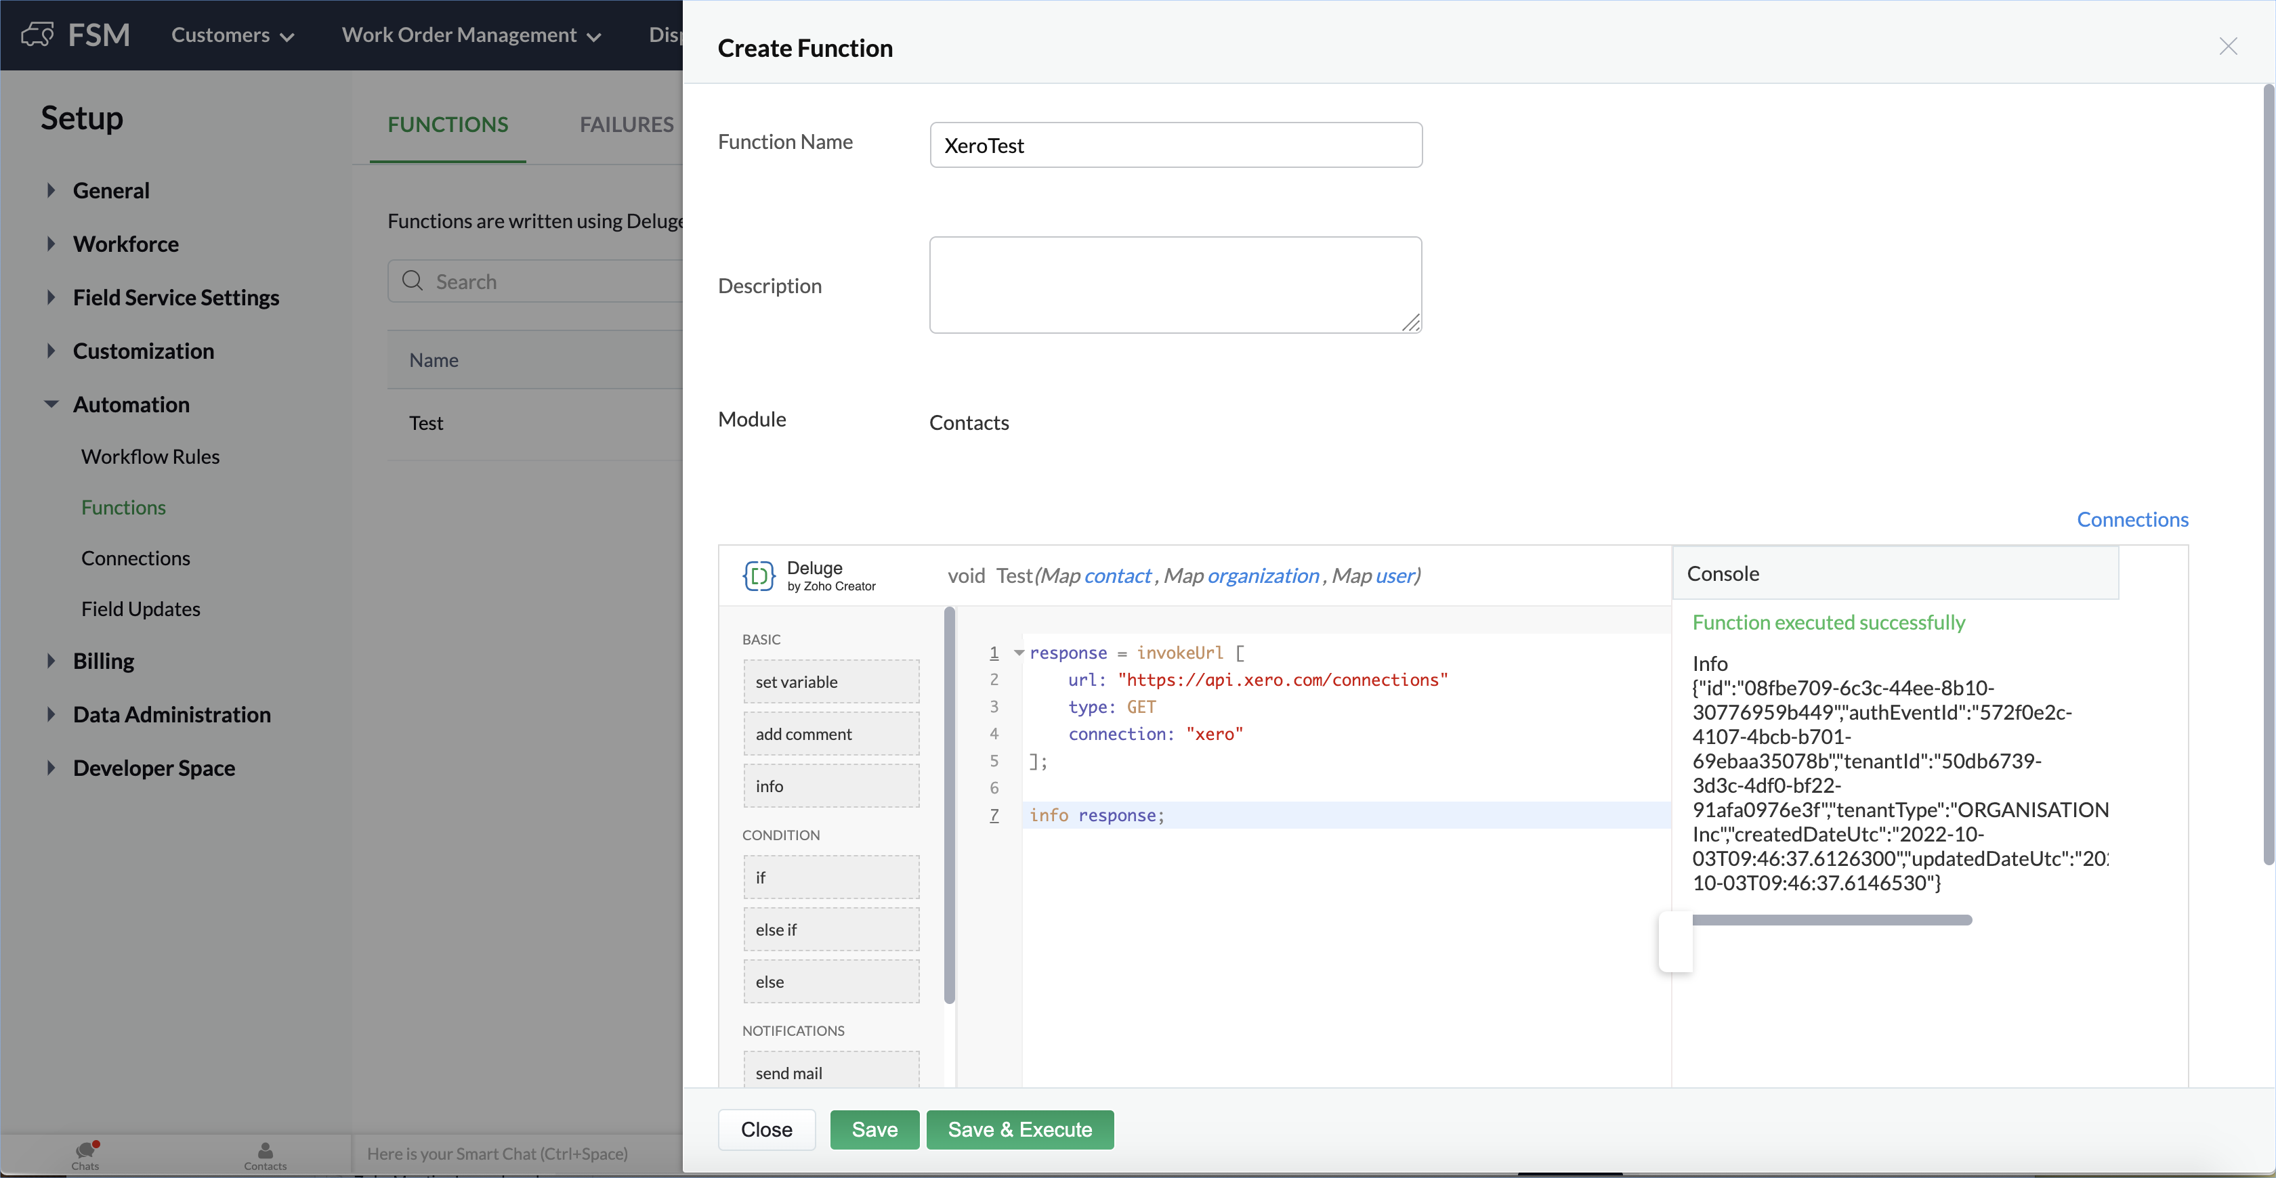Expand Field Service Settings section
This screenshot has width=2276, height=1178.
(50, 298)
